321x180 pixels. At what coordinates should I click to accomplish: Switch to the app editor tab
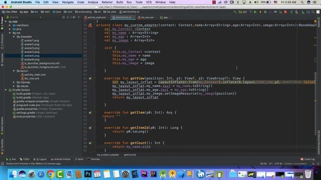(165, 17)
